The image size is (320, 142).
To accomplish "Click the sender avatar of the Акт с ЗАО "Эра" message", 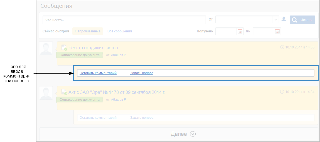I will coord(46,93).
